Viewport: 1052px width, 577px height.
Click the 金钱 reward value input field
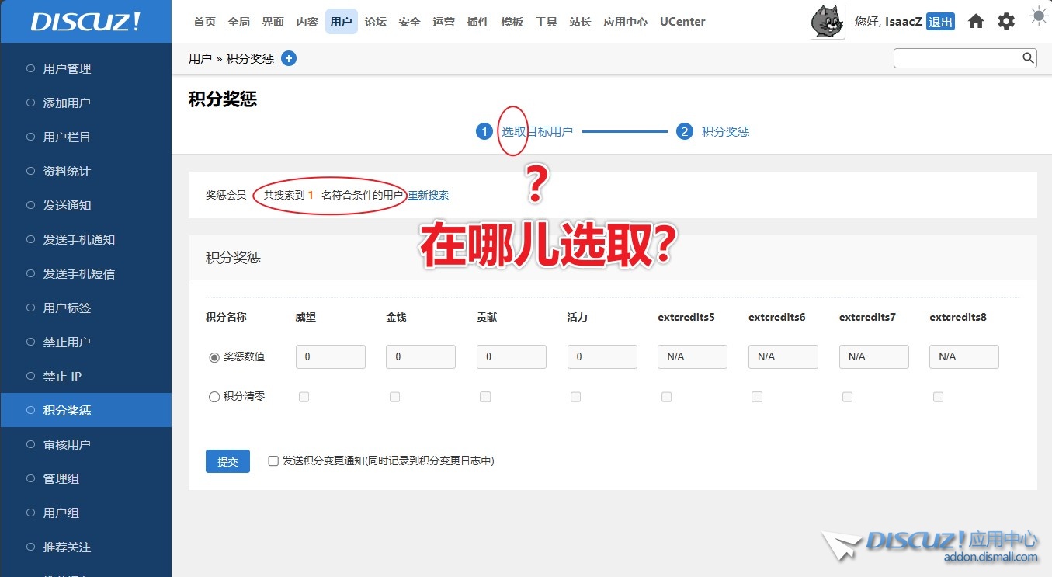click(420, 357)
